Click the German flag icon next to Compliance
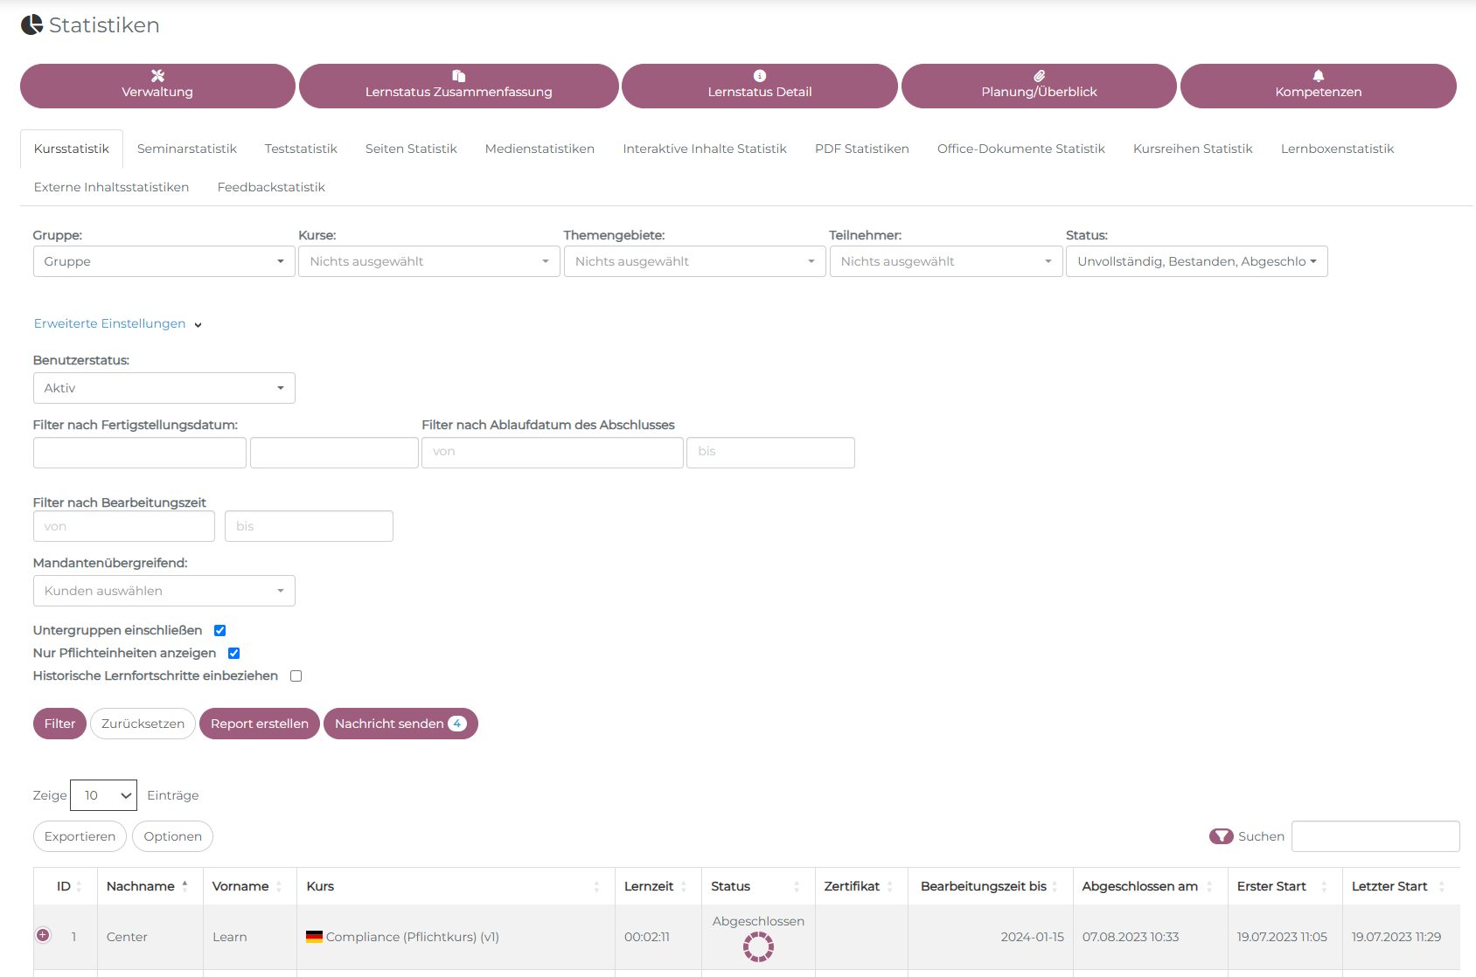This screenshot has height=977, width=1476. [x=314, y=937]
